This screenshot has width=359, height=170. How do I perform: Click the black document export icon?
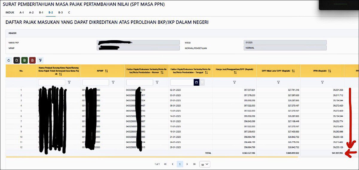pyautogui.click(x=16, y=60)
